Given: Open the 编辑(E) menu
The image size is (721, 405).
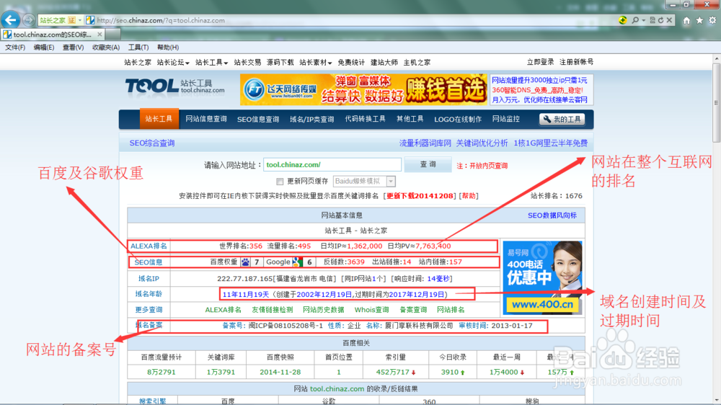Looking at the screenshot, I should click(x=44, y=48).
